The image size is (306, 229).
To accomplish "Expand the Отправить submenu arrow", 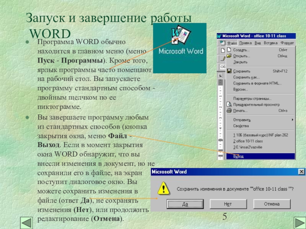I will tap(292, 119).
